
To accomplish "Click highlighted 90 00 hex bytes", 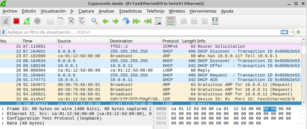I will (x=270, y=109).
